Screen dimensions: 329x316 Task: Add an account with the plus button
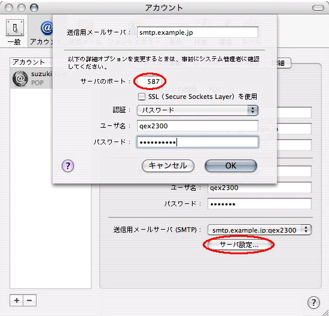click(x=17, y=300)
